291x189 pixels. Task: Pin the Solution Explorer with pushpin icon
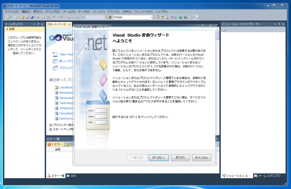coord(279,24)
